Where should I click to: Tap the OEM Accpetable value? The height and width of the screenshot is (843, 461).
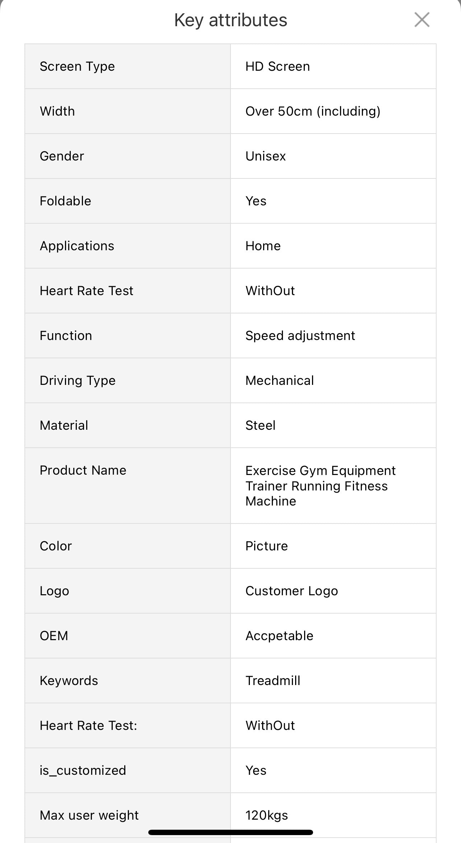pos(279,636)
